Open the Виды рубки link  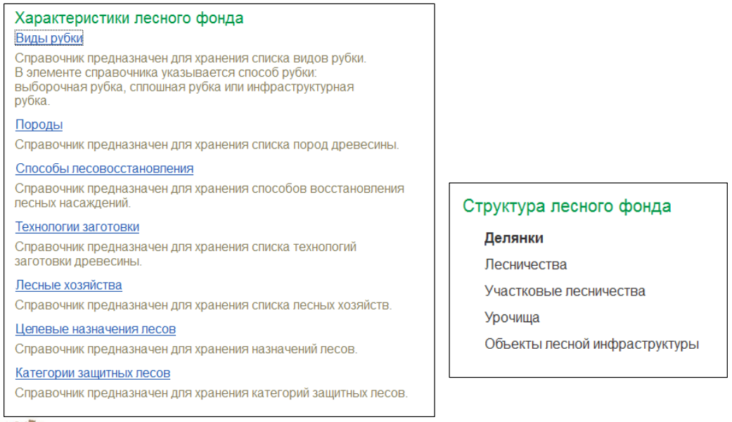pos(49,38)
